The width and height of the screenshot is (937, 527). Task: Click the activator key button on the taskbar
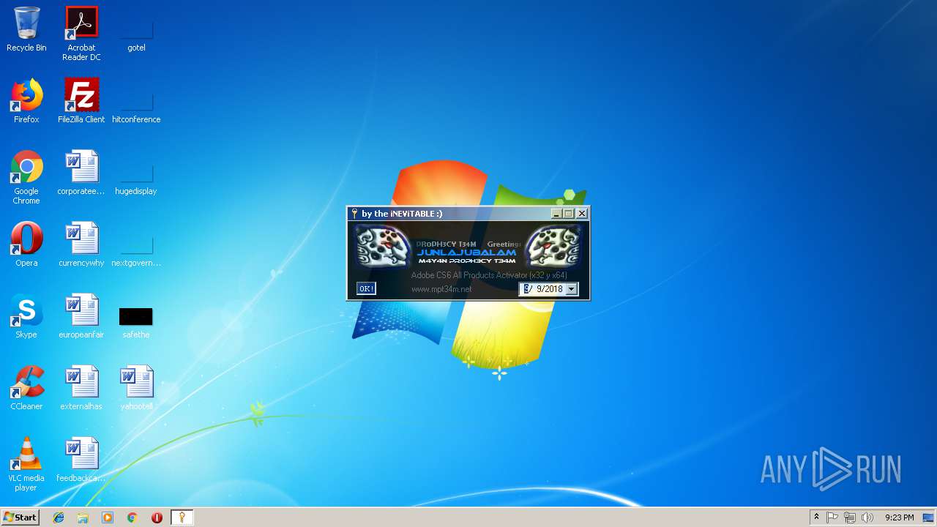(x=182, y=517)
